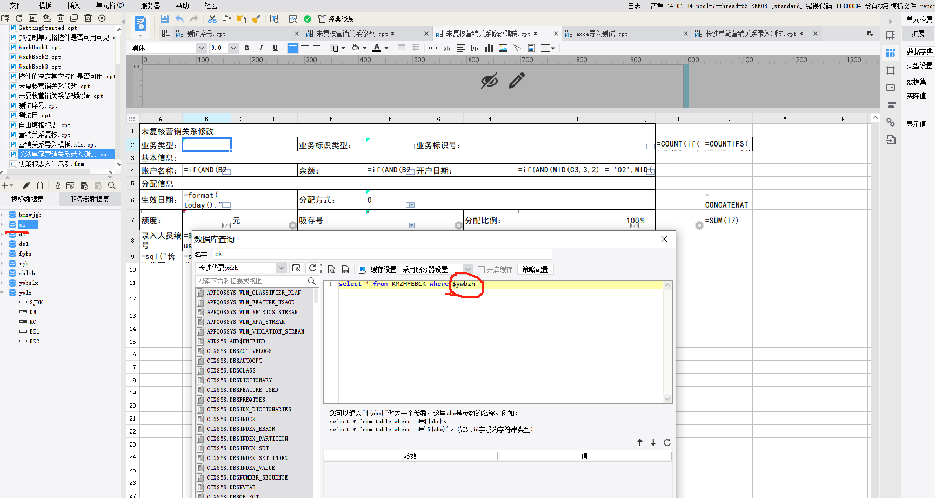Paste using the clipboard icon

pos(242,19)
